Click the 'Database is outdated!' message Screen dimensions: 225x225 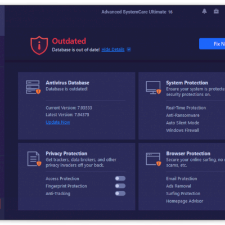(x=66, y=89)
